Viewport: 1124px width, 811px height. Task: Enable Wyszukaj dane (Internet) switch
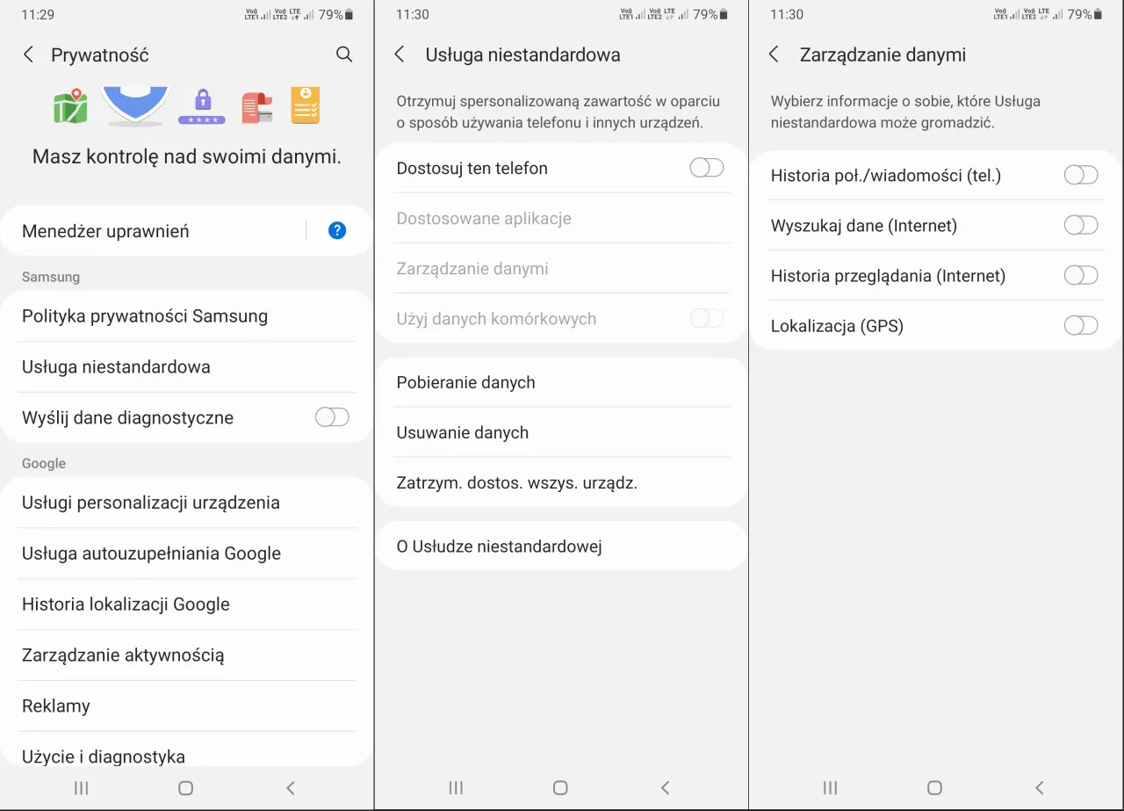click(1080, 225)
